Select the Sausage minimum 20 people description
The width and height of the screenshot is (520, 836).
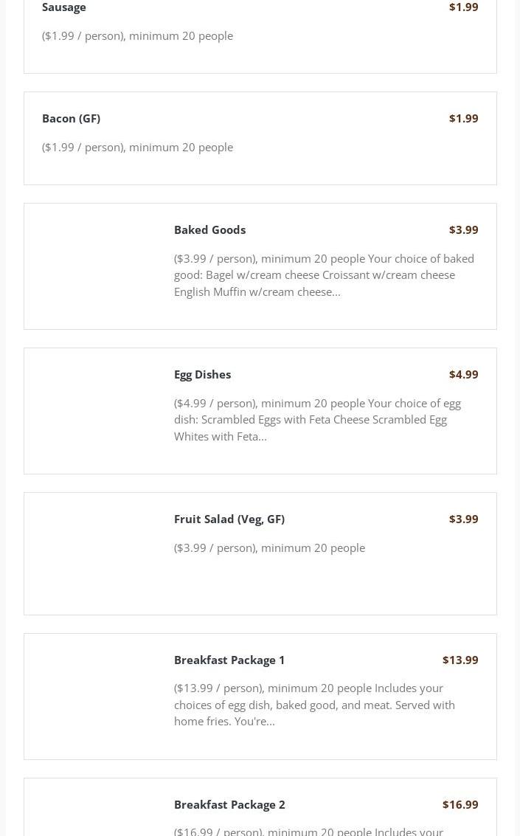(x=137, y=35)
